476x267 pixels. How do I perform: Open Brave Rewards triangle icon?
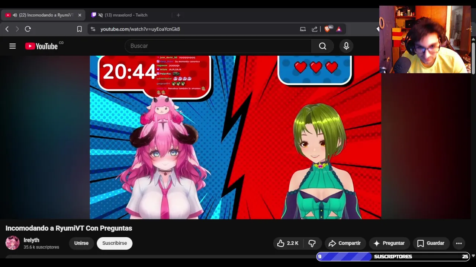339,29
